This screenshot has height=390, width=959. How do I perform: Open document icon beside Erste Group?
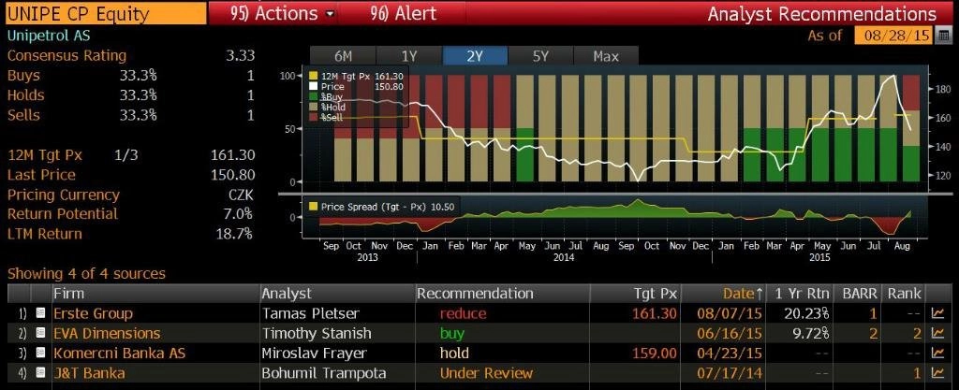pos(41,313)
